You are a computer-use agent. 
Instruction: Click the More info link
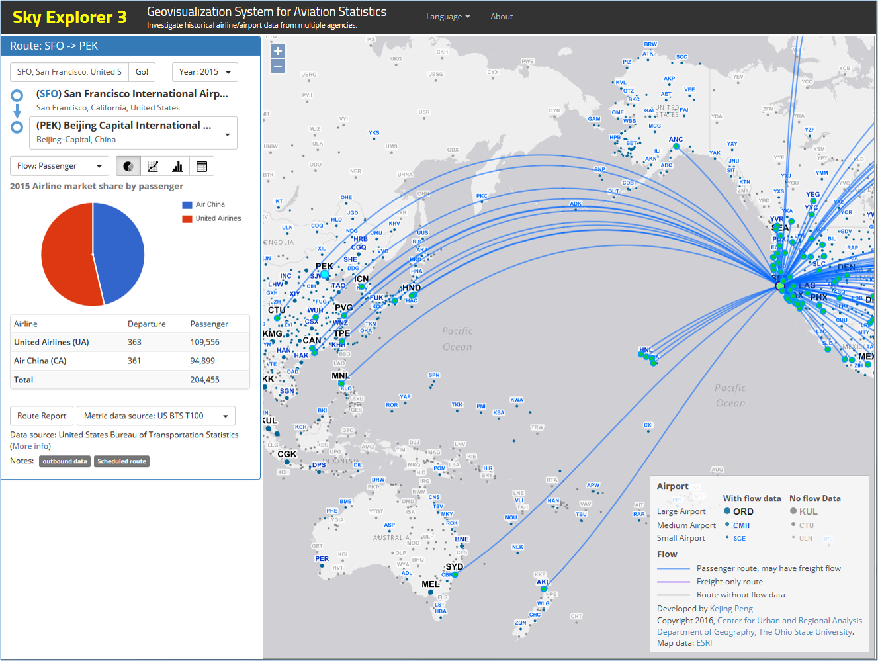(30, 446)
